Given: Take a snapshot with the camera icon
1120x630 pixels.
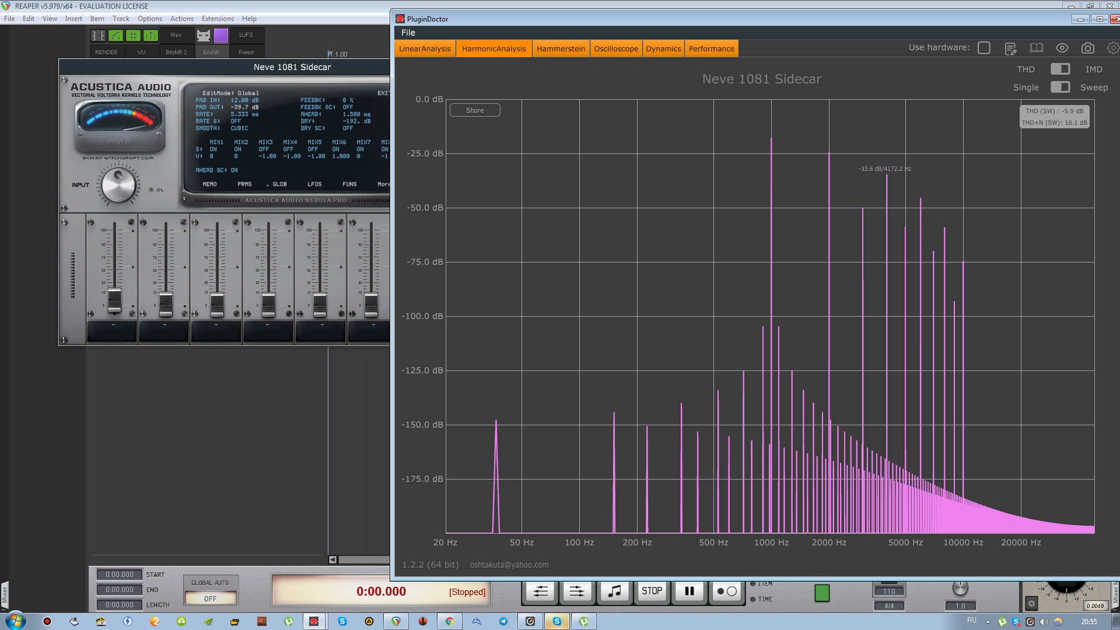Looking at the screenshot, I should pyautogui.click(x=1087, y=48).
